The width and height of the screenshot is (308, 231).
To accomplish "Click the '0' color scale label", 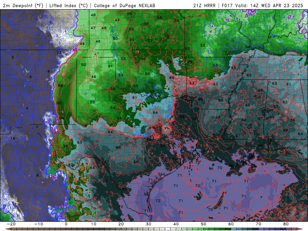I will coord(66,224).
